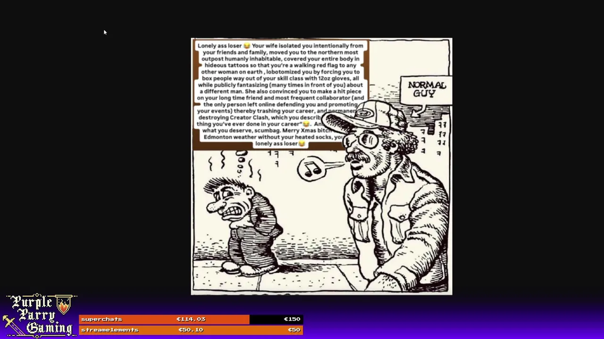Screen dimensions: 604x339
Task: Click the music note speech bubble
Action: pyautogui.click(x=312, y=168)
